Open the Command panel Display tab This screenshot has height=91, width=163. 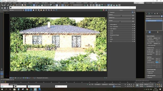point(157,14)
